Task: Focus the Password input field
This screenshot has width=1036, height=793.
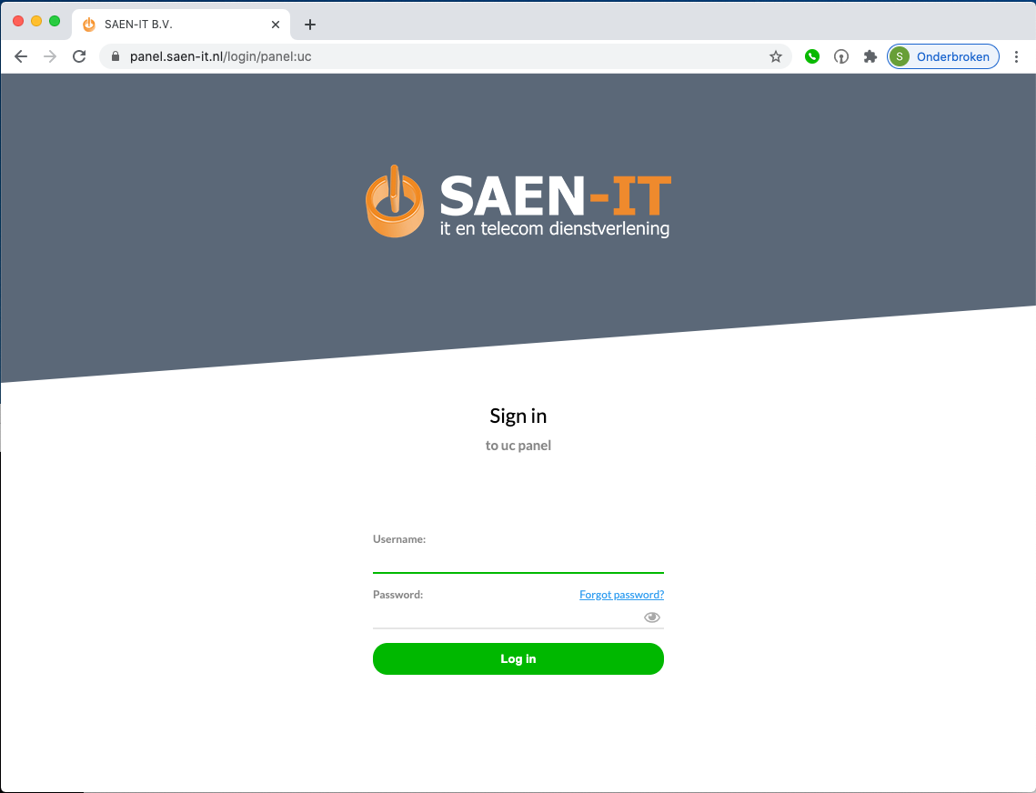Action: 506,617
